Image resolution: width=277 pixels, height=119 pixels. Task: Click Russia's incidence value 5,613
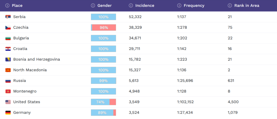click(x=134, y=81)
